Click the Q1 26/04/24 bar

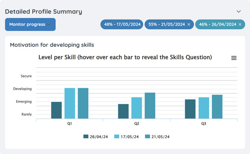point(56,110)
